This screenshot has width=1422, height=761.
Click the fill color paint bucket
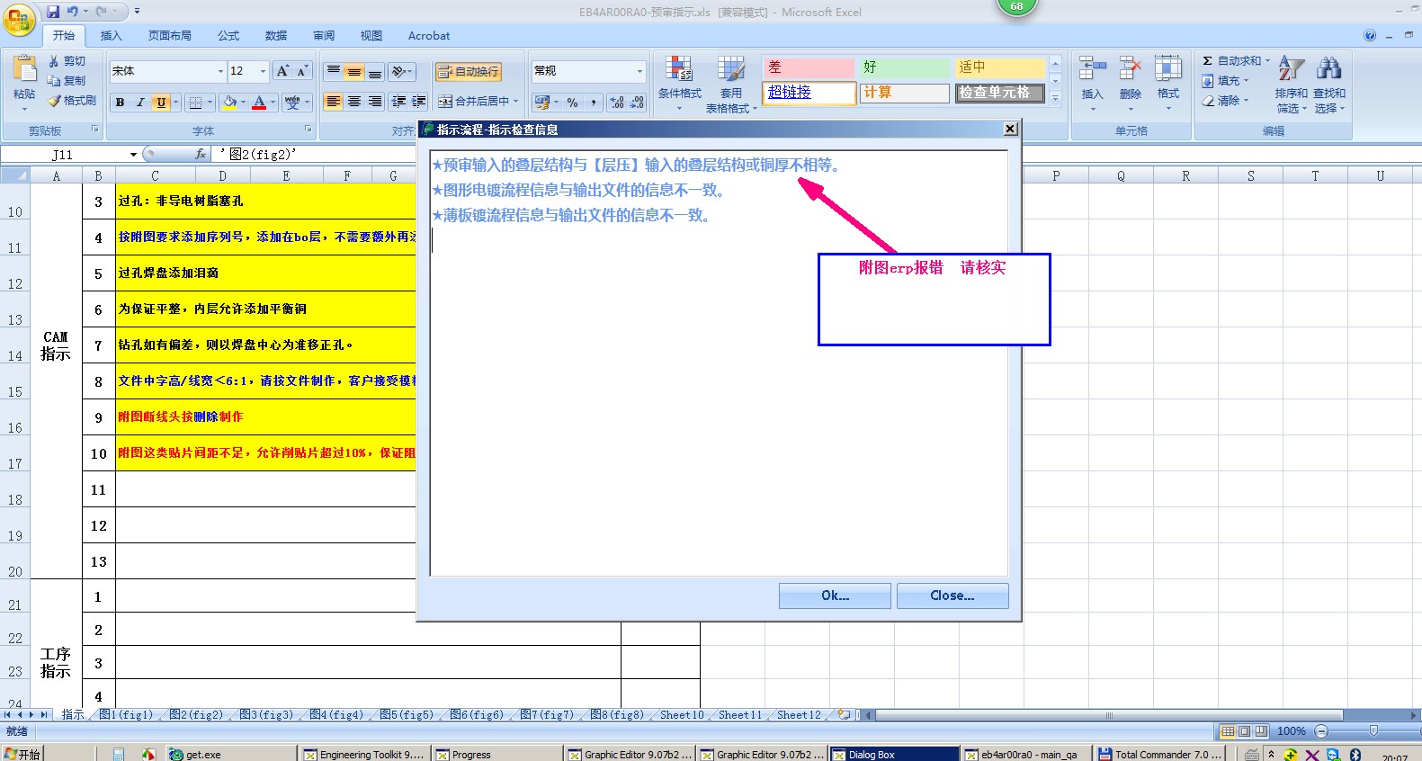[229, 103]
